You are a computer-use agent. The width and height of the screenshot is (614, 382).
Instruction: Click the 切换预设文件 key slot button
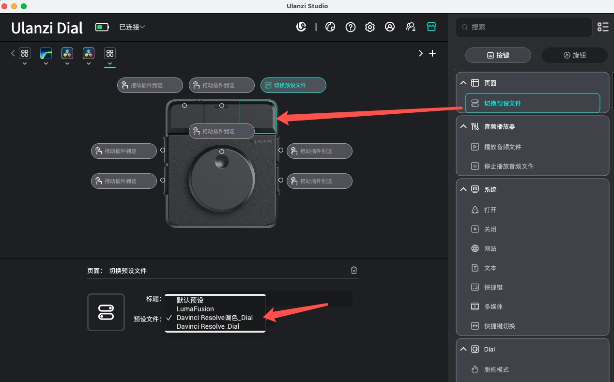(293, 85)
